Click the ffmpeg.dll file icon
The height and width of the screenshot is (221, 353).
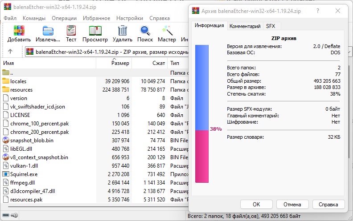pyautogui.click(x=6, y=183)
